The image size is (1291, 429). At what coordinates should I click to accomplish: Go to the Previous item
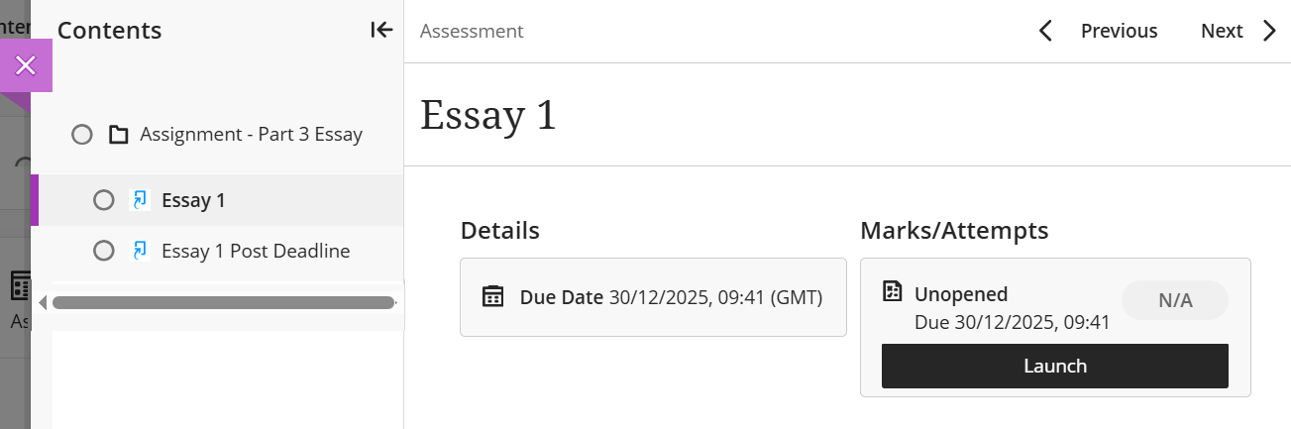[x=1119, y=31]
